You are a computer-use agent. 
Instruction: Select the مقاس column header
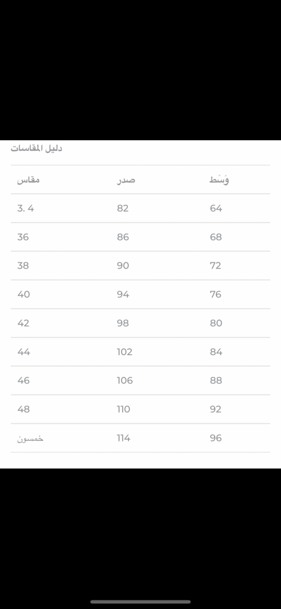[29, 180]
